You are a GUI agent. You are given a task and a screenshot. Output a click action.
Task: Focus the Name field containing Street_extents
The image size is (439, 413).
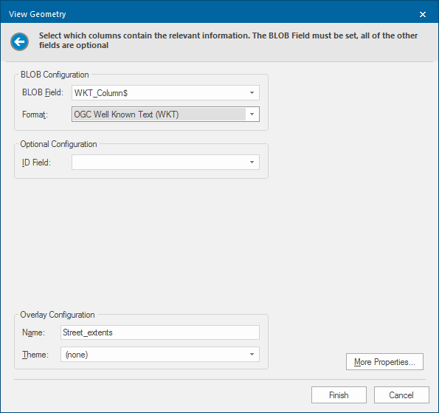click(160, 332)
